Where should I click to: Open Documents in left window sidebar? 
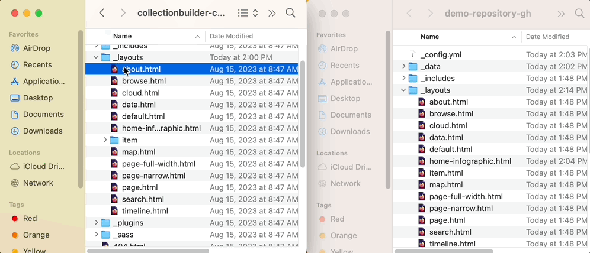click(43, 114)
